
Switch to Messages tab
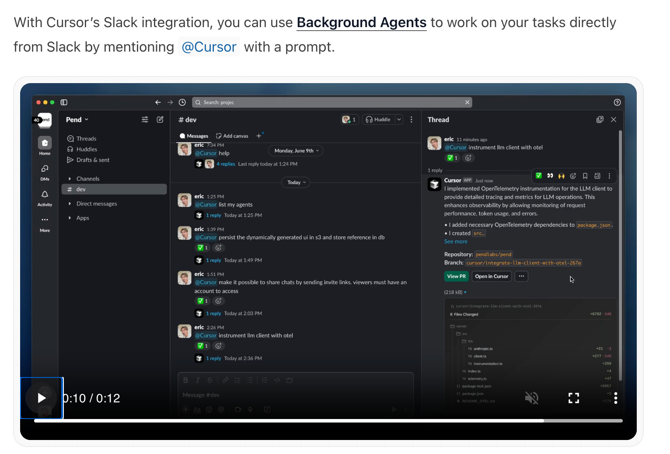pyautogui.click(x=194, y=136)
